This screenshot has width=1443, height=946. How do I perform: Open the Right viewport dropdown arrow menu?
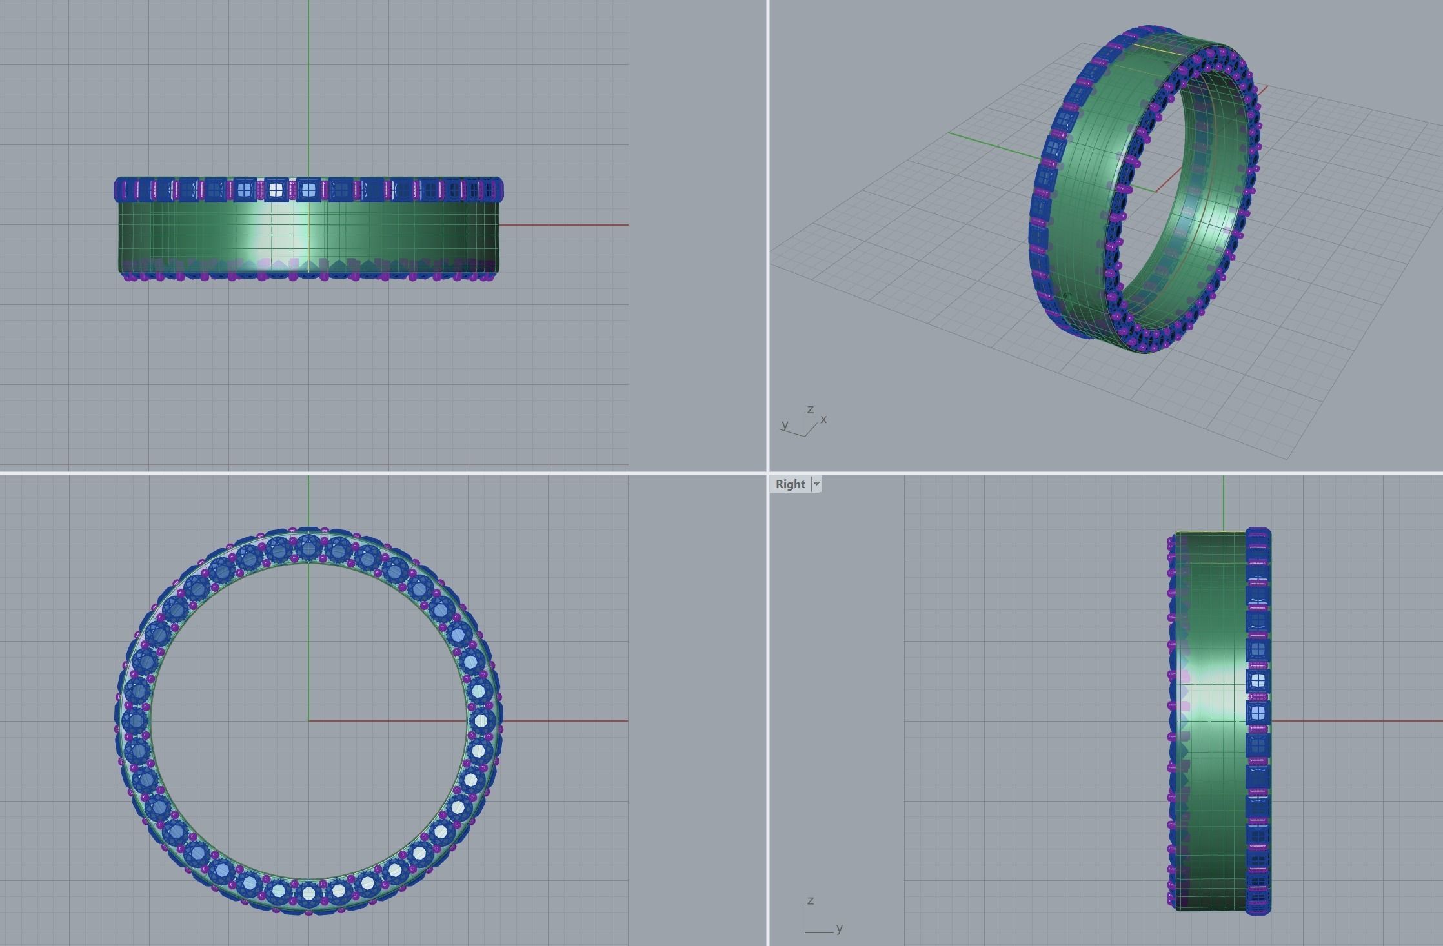tap(816, 484)
